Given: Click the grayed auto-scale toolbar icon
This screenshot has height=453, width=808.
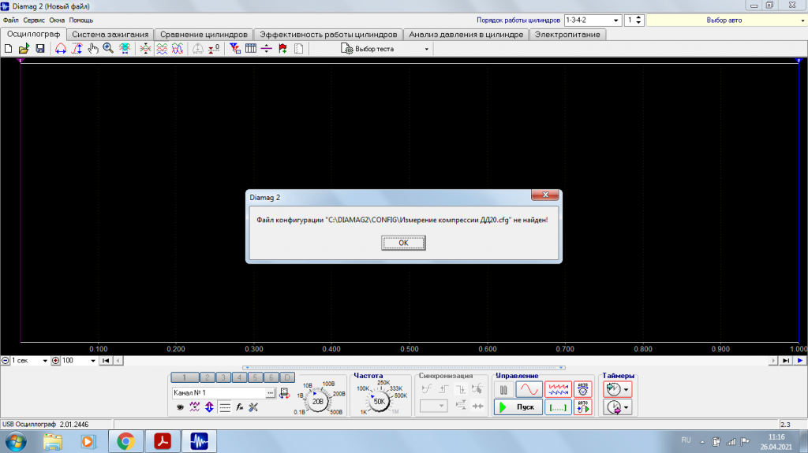Looking at the screenshot, I should point(198,48).
